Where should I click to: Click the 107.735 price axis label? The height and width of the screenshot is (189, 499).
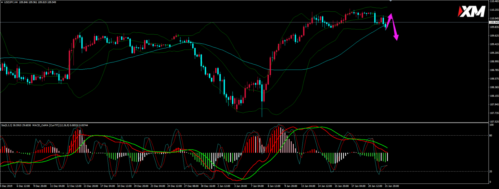tap(493, 113)
